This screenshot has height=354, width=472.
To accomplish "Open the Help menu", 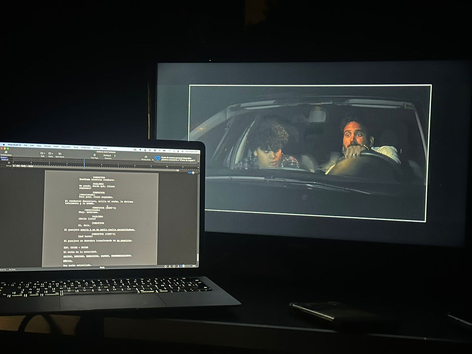I will (105, 148).
